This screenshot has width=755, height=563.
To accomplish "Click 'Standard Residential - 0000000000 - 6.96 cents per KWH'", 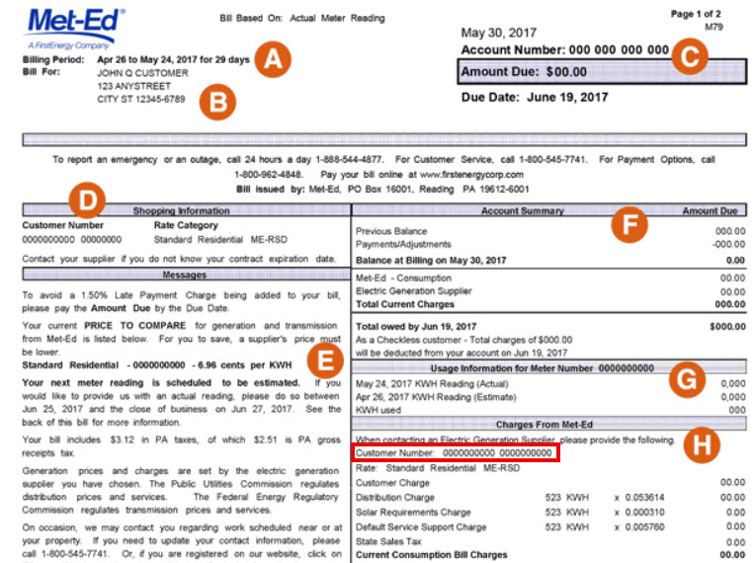I will point(157,365).
